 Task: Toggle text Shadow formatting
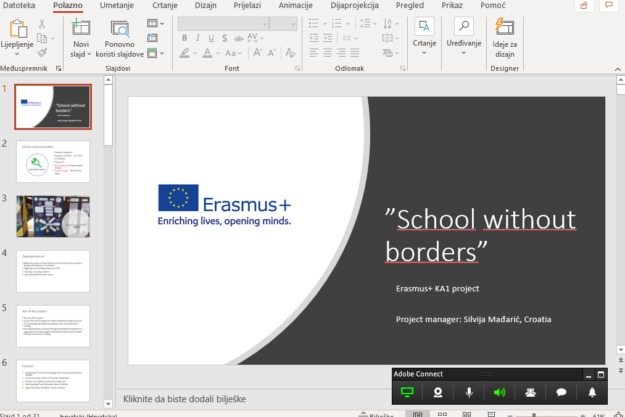(x=225, y=38)
